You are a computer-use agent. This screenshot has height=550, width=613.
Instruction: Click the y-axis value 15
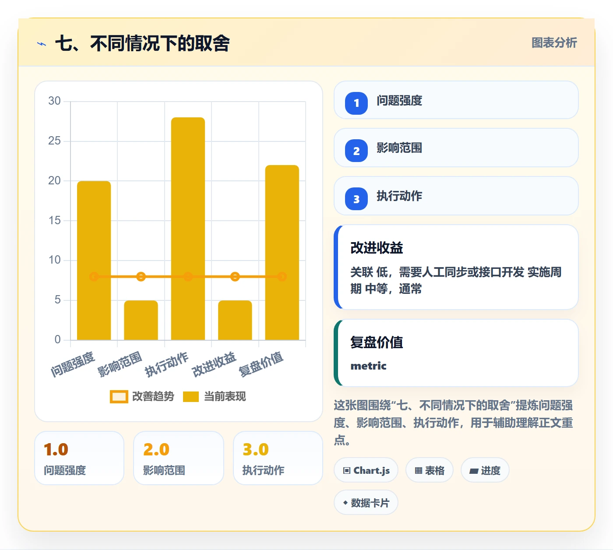(54, 220)
